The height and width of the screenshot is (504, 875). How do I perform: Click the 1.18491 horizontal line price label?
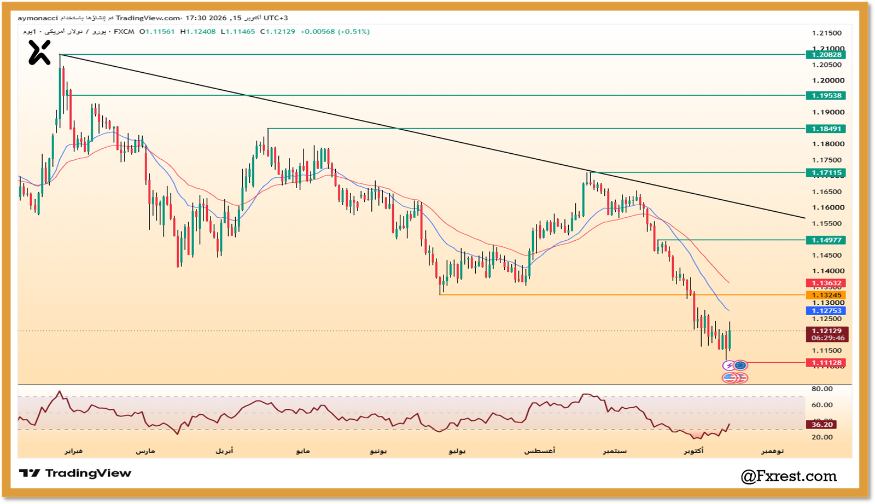826,129
